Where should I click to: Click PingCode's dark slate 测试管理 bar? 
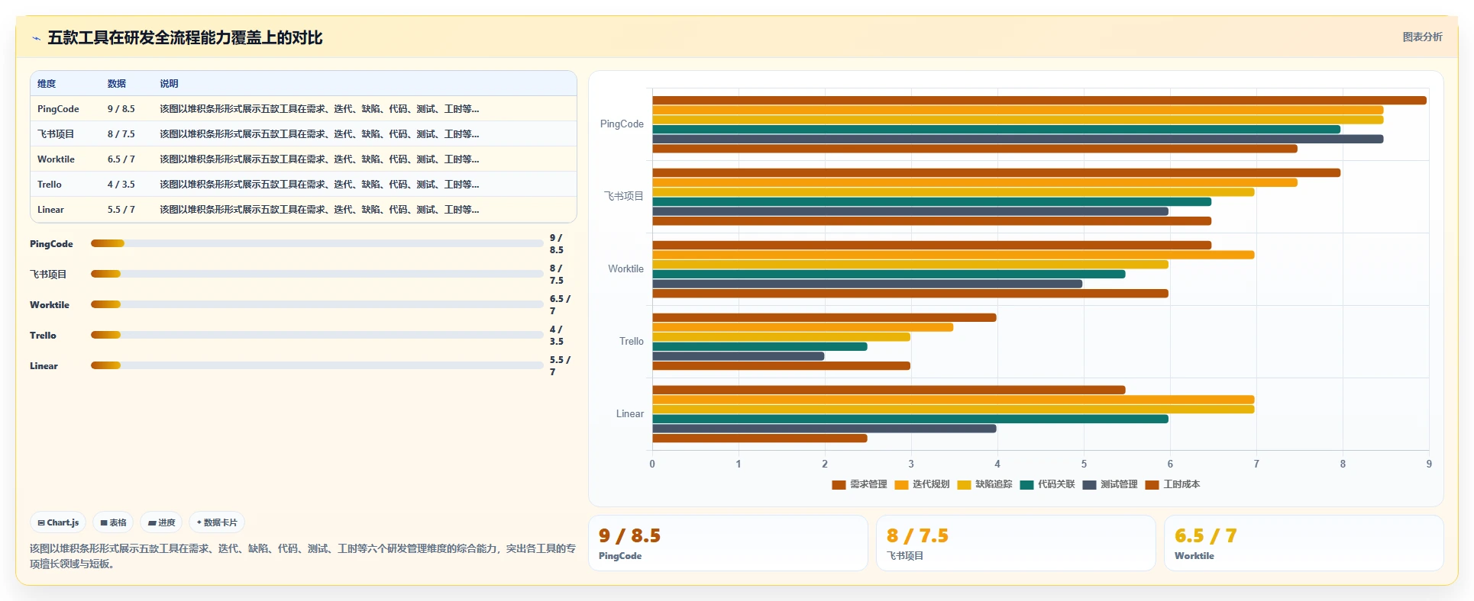1017,140
